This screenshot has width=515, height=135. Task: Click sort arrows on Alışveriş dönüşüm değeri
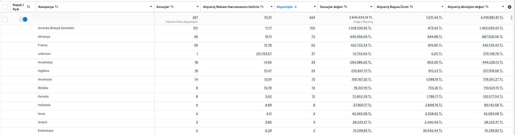tap(487, 7)
